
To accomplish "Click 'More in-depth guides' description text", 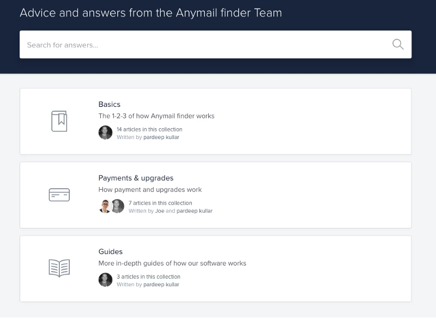I will 172,263.
